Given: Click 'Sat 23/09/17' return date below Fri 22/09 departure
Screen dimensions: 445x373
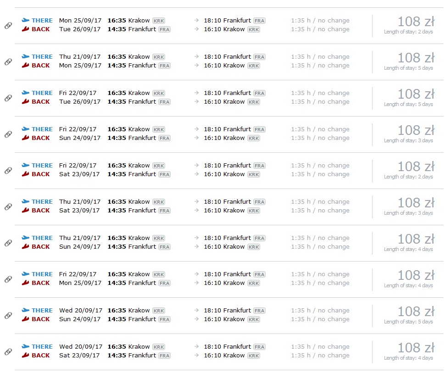Looking at the screenshot, I should [79, 174].
